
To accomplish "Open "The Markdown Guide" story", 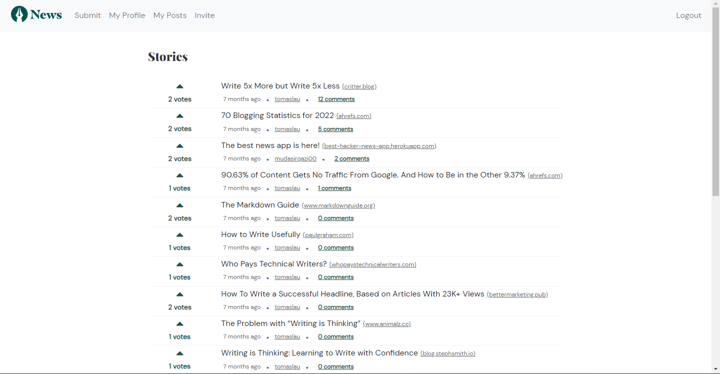I will click(x=260, y=205).
